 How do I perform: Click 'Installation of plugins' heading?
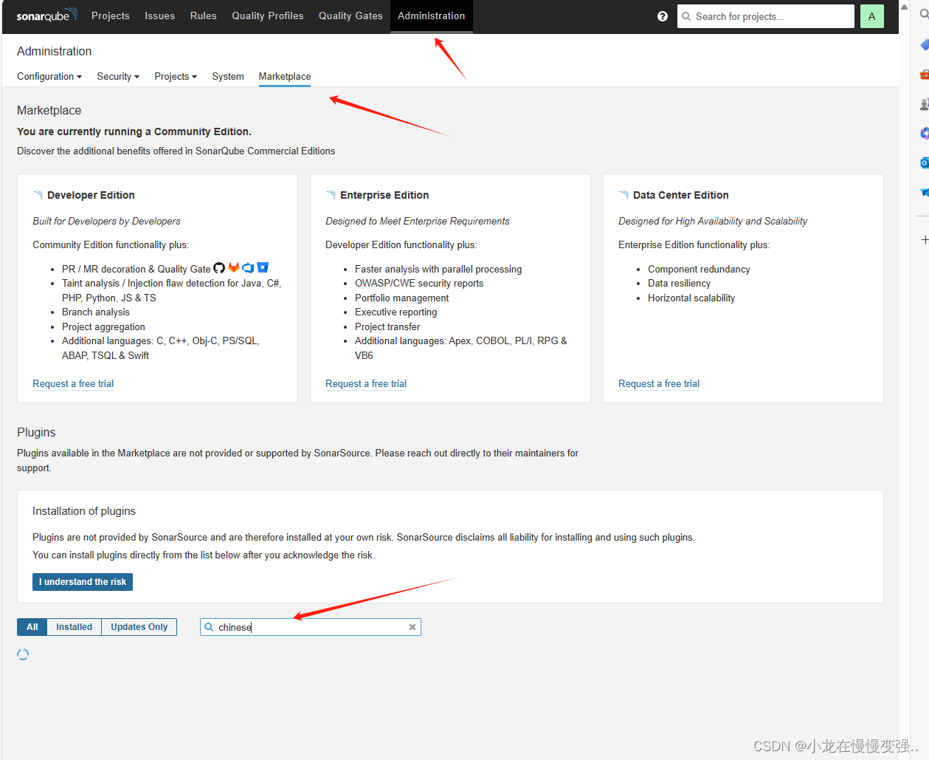(84, 511)
